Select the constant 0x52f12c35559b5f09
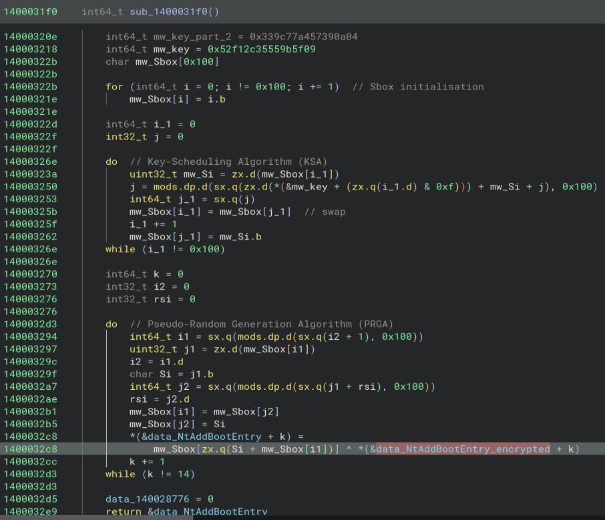The height and width of the screenshot is (520, 605). point(262,49)
